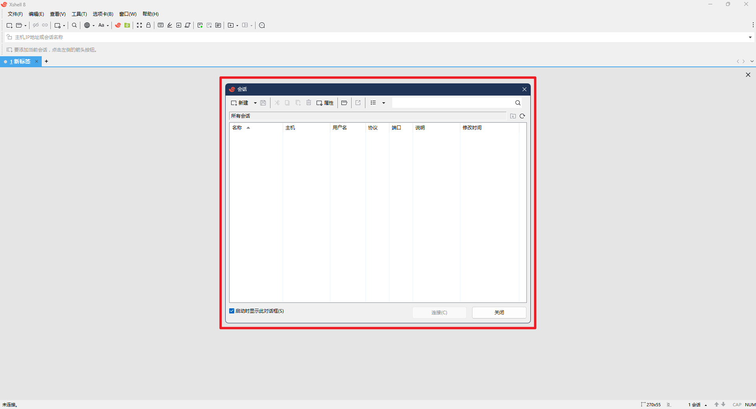The width and height of the screenshot is (756, 409).
Task: Toggle 启动时显示此对话框 checkbox
Action: coord(232,311)
